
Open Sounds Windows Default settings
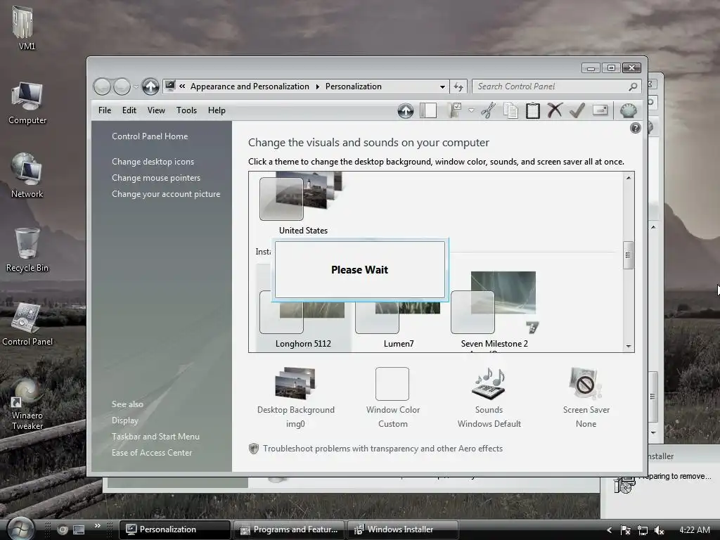[489, 398]
